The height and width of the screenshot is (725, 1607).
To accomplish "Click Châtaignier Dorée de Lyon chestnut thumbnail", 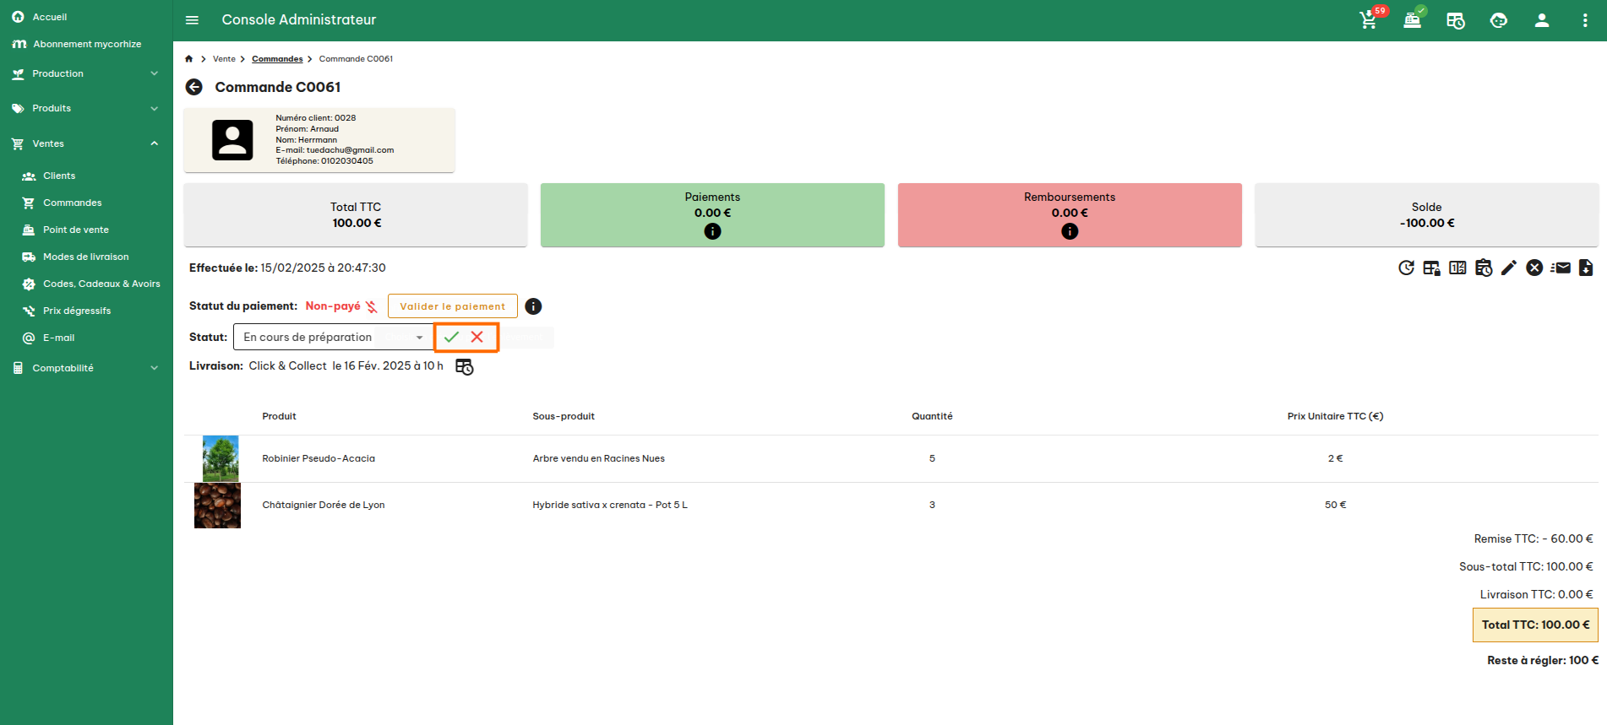I will (217, 506).
